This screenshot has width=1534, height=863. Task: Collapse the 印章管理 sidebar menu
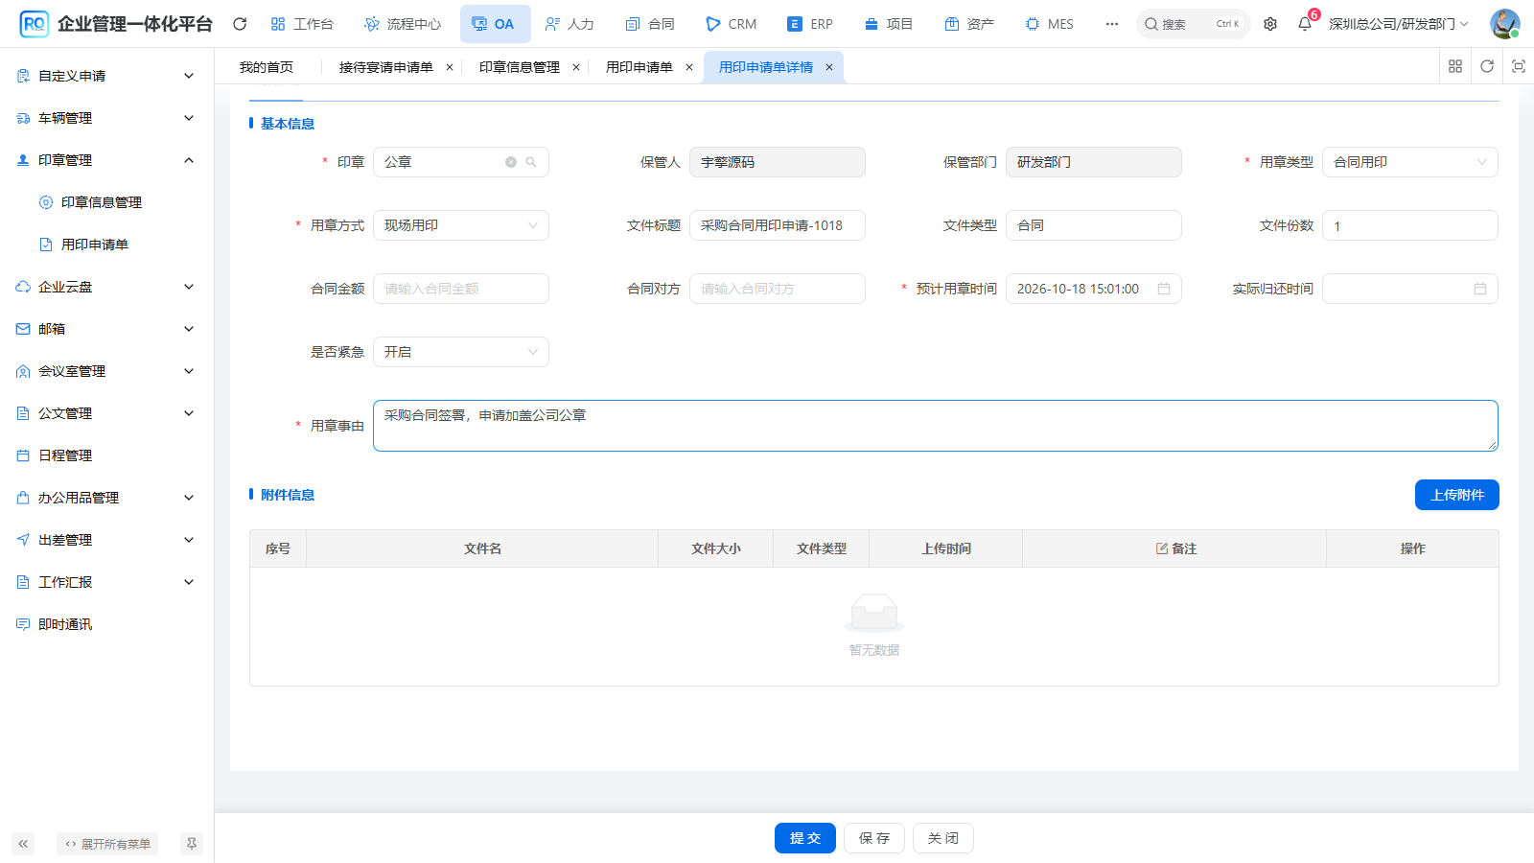(106, 160)
